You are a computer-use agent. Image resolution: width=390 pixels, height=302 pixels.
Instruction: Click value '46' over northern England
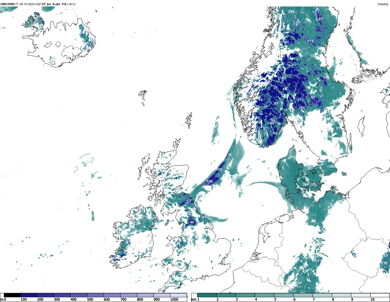(x=192, y=222)
